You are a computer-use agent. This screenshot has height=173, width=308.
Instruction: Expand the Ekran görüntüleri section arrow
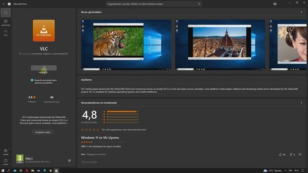(x=301, y=12)
